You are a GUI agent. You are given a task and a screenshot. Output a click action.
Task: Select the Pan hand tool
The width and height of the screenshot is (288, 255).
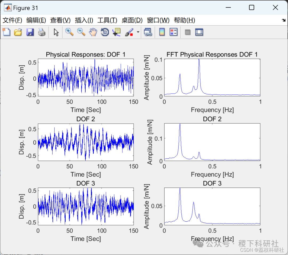pos(93,32)
